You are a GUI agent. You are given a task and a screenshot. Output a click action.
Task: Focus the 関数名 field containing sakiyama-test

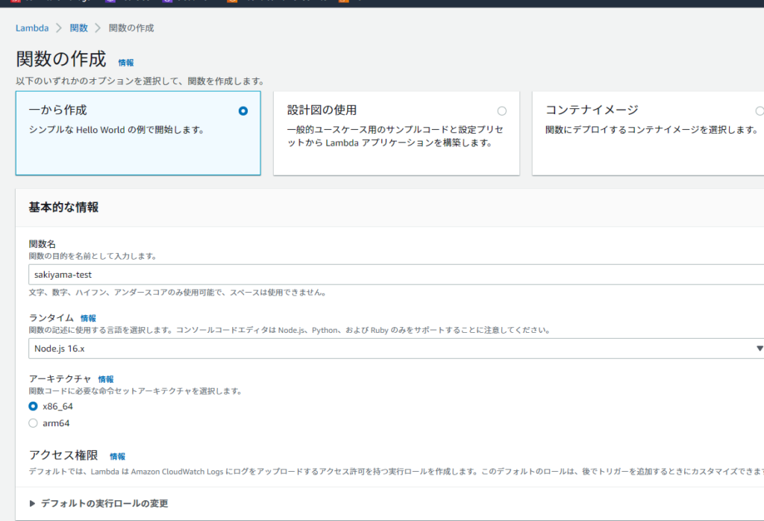click(x=395, y=275)
